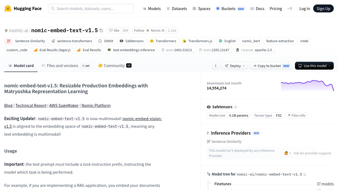
Task: Open the Technical Report link
Action: click(31, 106)
